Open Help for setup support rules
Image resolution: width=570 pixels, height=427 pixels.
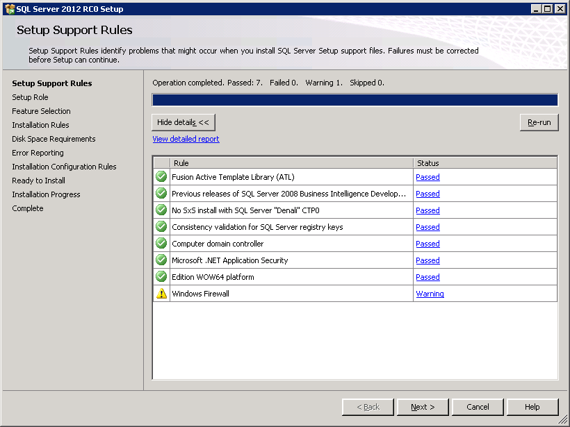(x=532, y=407)
